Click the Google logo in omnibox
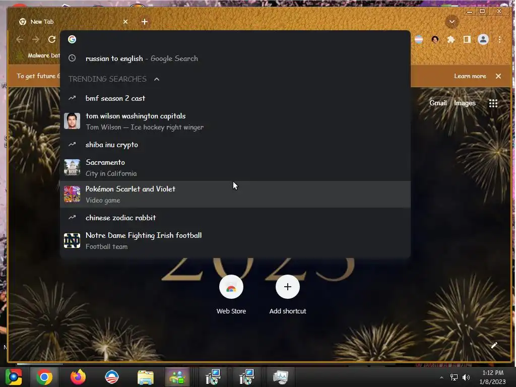The image size is (516, 387). tap(72, 39)
